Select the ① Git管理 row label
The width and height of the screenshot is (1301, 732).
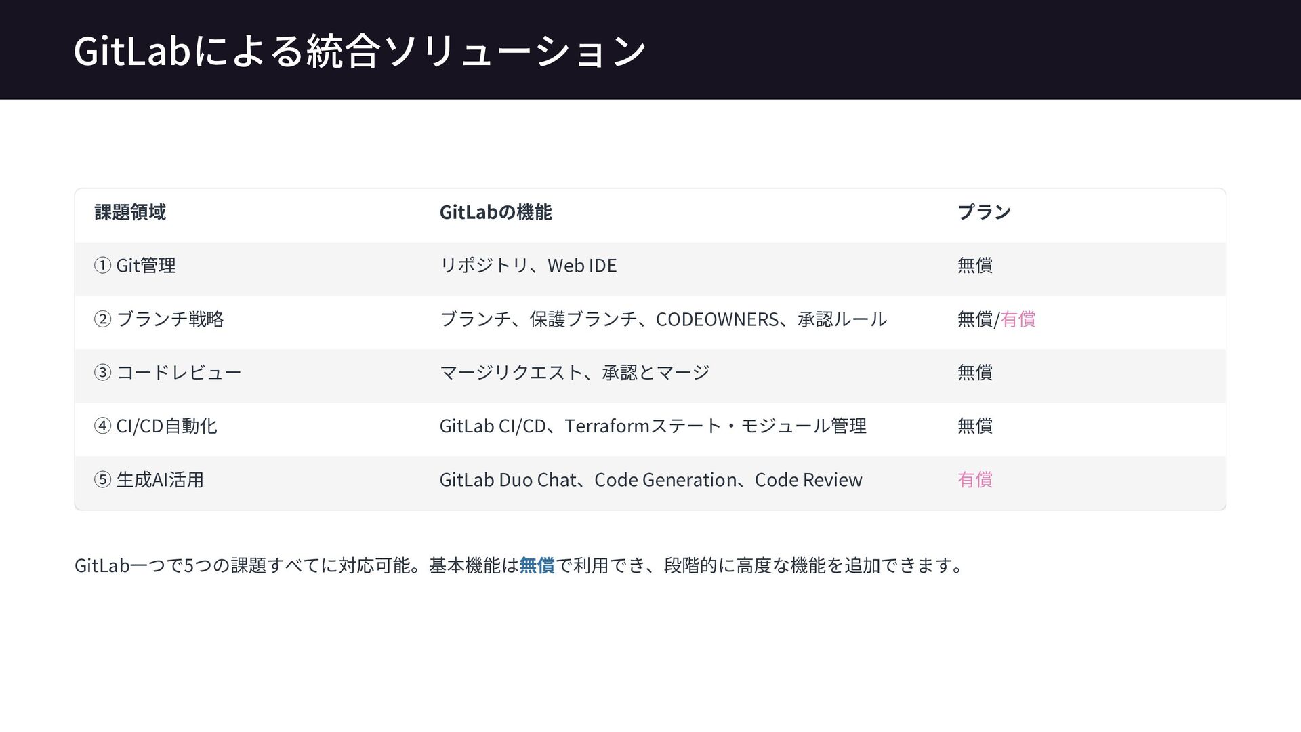(x=135, y=266)
